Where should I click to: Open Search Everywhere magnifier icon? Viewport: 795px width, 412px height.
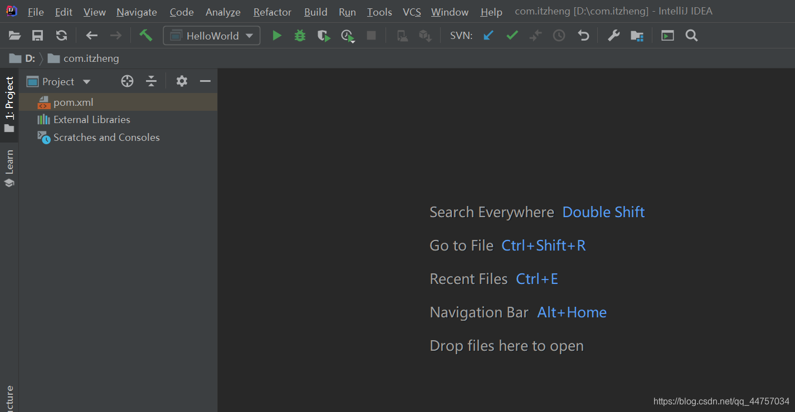[x=691, y=36]
